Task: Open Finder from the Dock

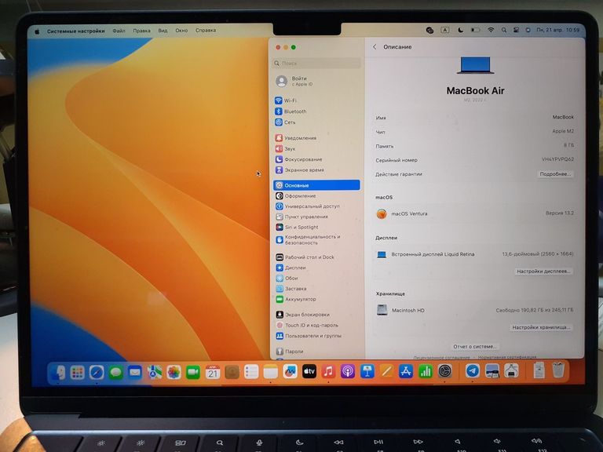Action: coord(58,373)
